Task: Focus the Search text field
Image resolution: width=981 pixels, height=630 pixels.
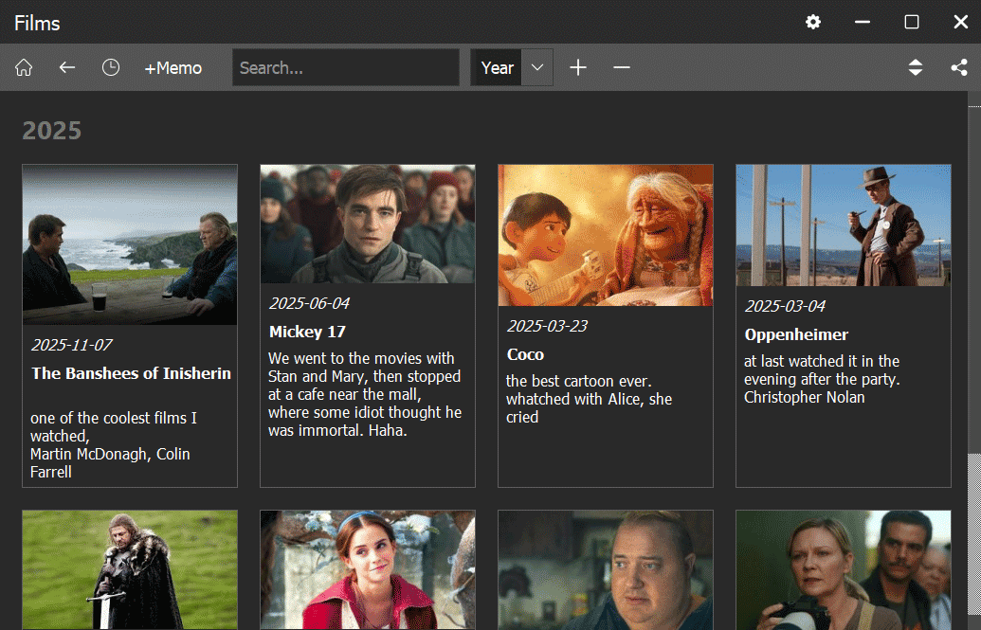Action: click(x=346, y=68)
